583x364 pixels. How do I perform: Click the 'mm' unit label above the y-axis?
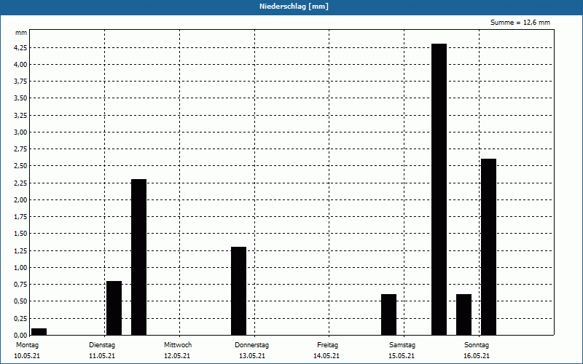click(x=21, y=33)
